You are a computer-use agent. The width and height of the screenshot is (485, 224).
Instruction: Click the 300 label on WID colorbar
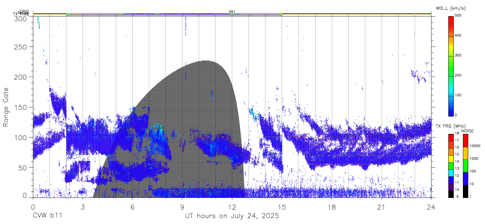tap(459, 55)
